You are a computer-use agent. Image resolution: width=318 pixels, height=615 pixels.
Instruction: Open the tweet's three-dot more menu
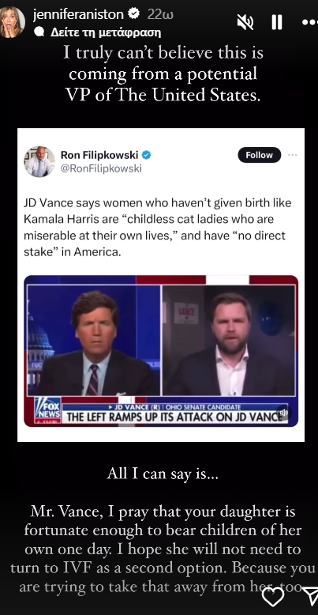[x=293, y=155]
